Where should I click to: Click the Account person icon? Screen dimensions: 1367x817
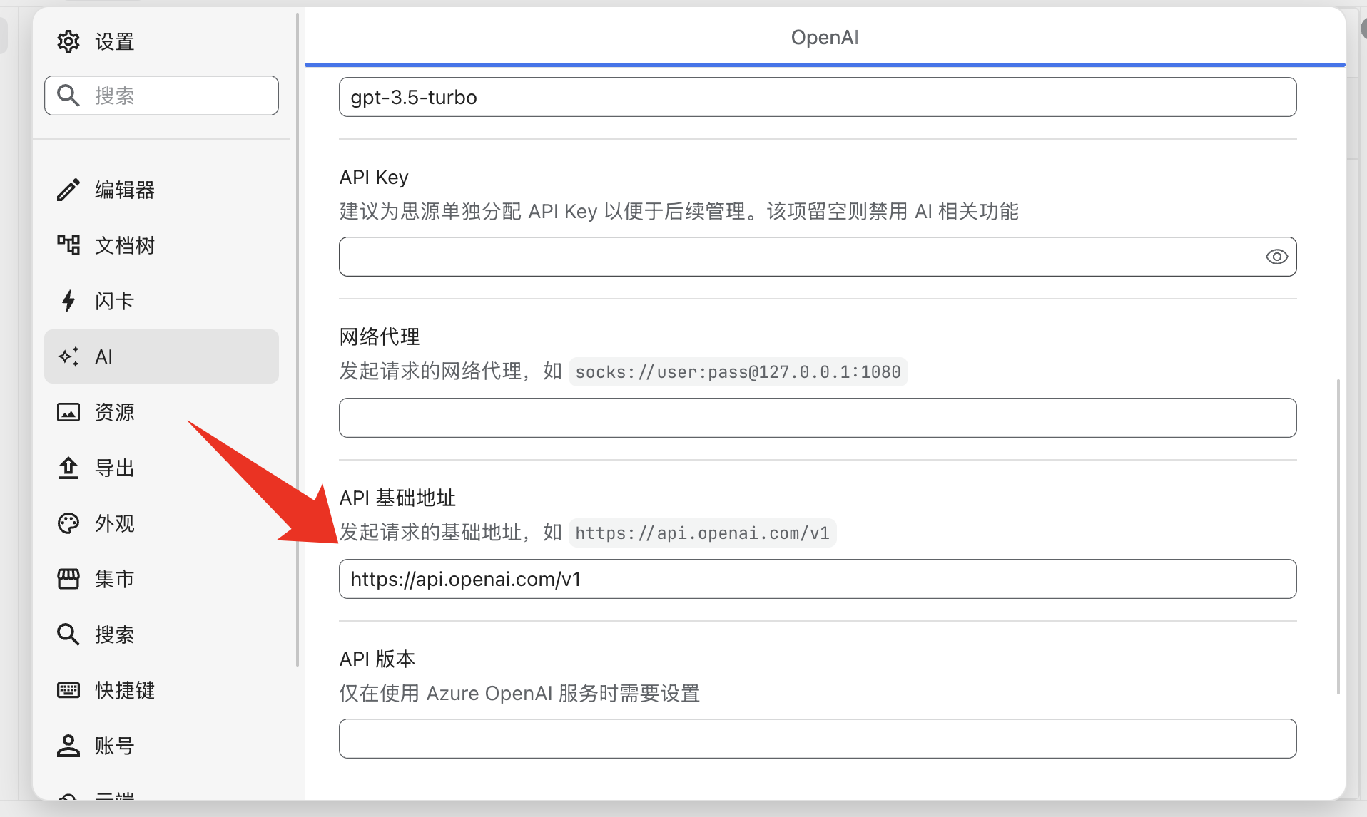click(x=68, y=746)
